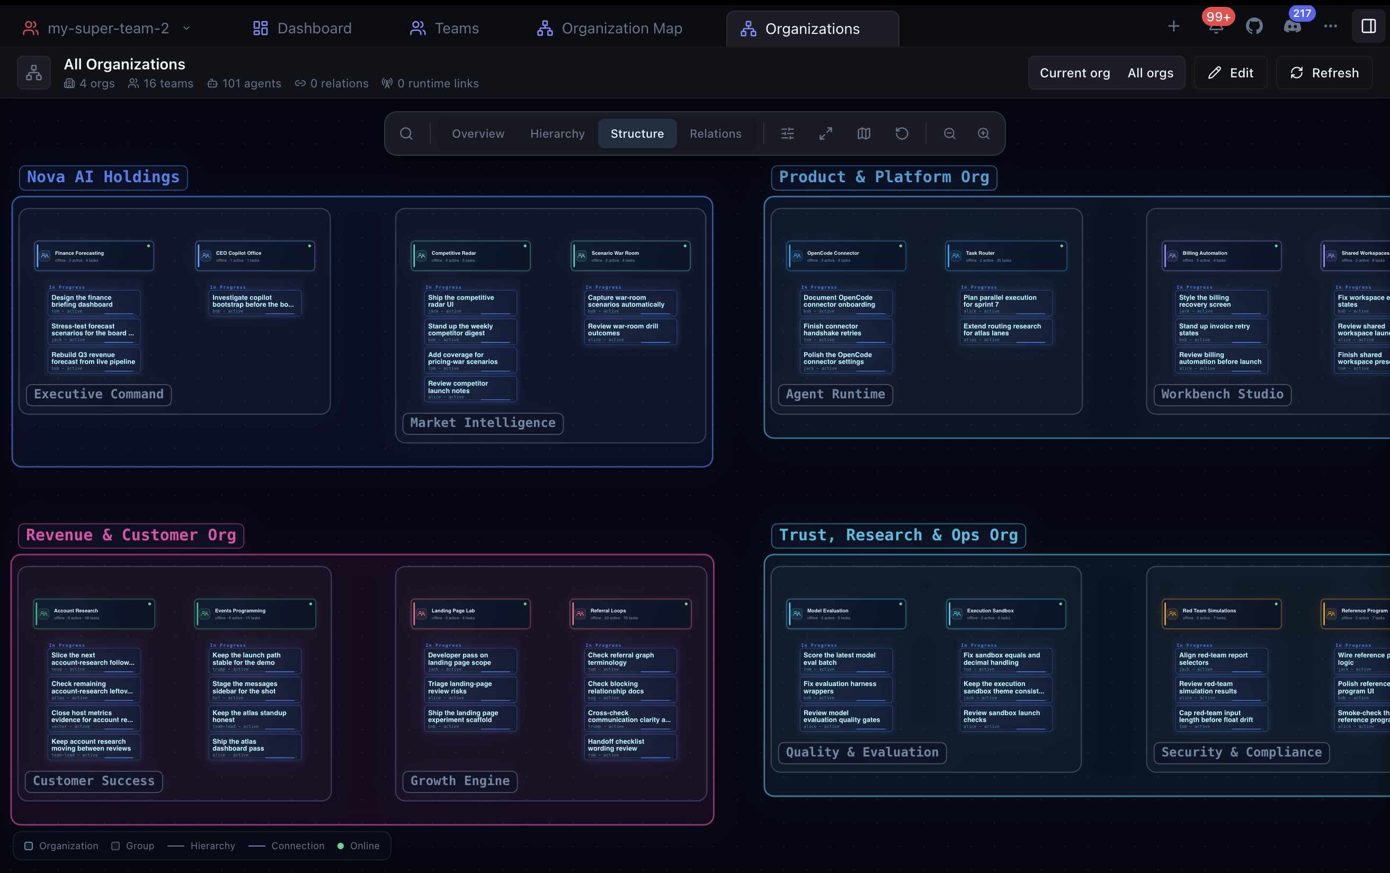Open the notifications bell with 99+ badge
Screen dimensions: 1390x873
click(1216, 26)
